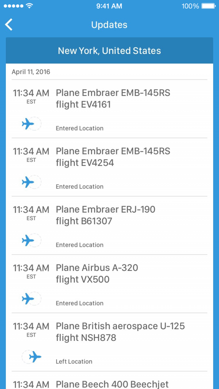Tap the 9:41 AM status bar clock
The height and width of the screenshot is (389, 219).
[x=109, y=6]
